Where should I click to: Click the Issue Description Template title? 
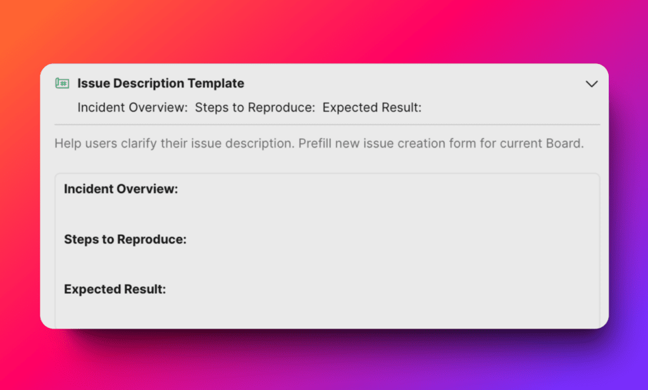161,84
